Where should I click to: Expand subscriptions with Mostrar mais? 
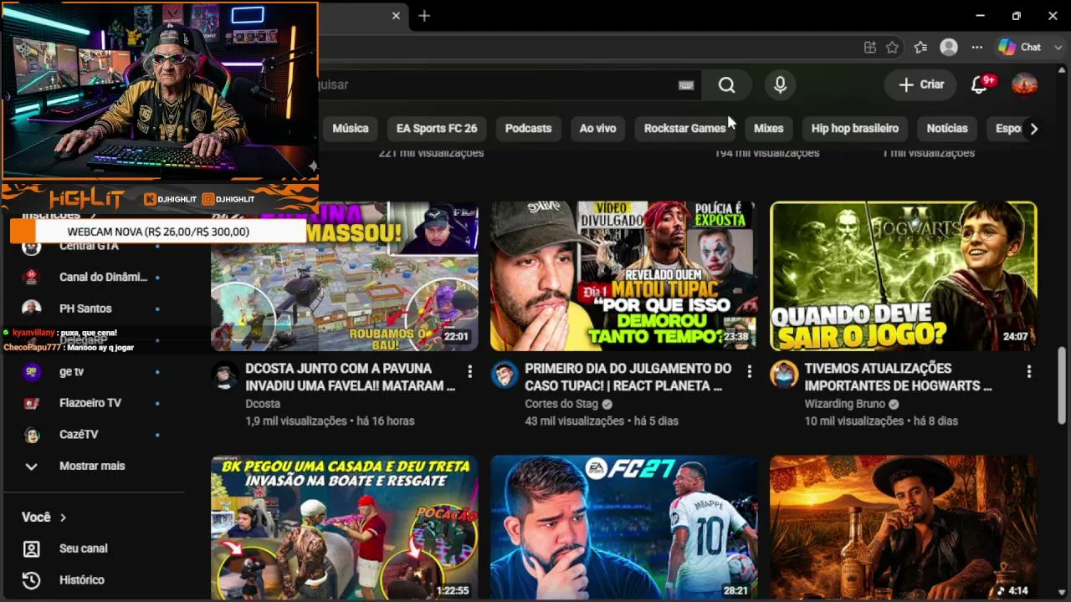tap(92, 467)
